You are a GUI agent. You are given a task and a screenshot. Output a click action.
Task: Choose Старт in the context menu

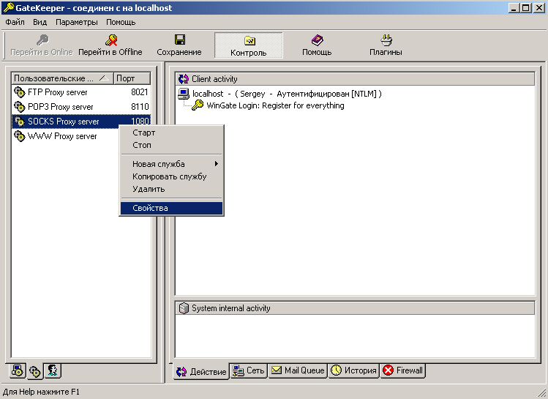tap(171, 133)
